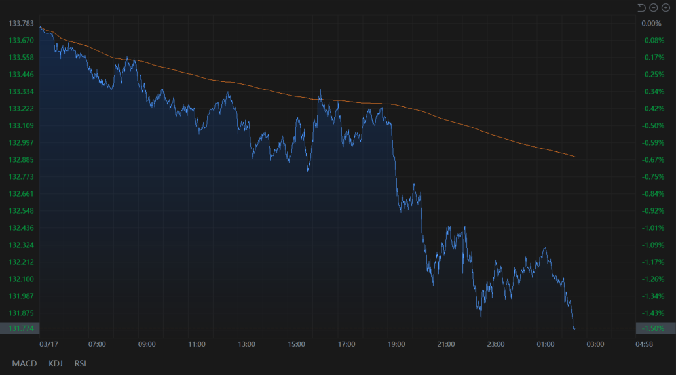The image size is (676, 375).
Task: Click the 132.100 price axis label
Action: (x=21, y=279)
